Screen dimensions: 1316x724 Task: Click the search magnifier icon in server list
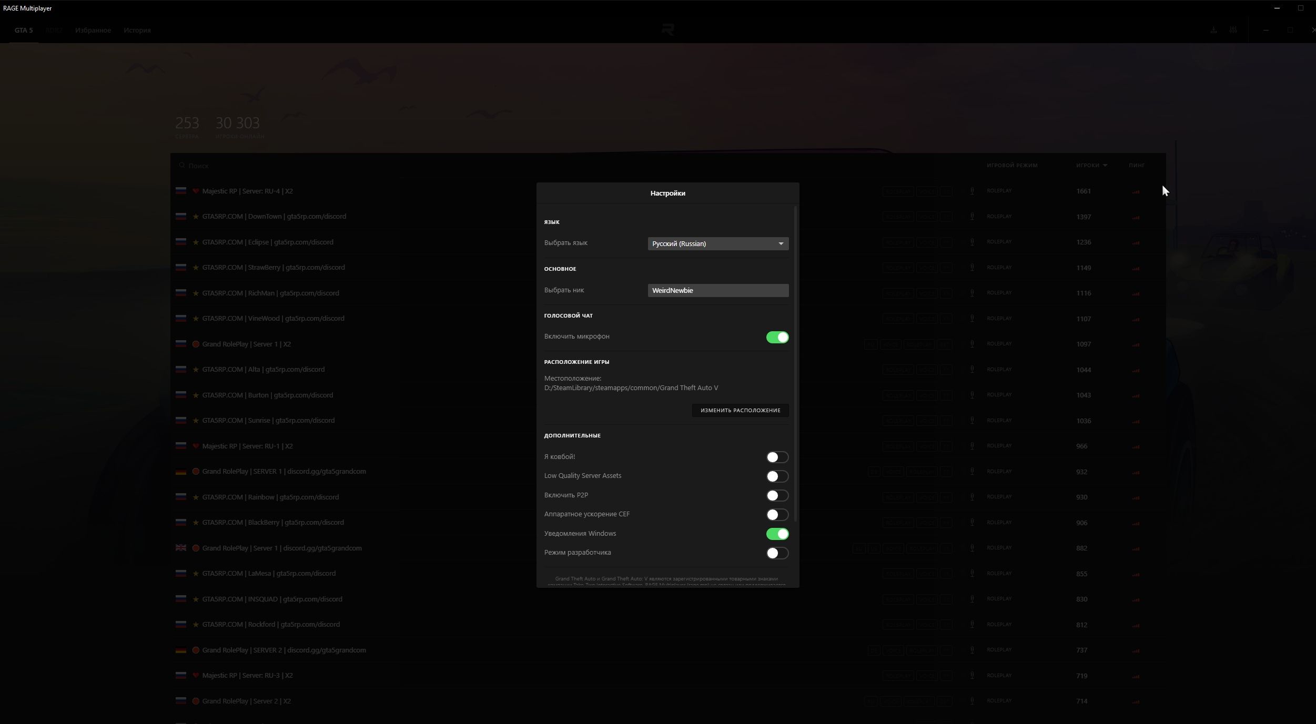[182, 165]
